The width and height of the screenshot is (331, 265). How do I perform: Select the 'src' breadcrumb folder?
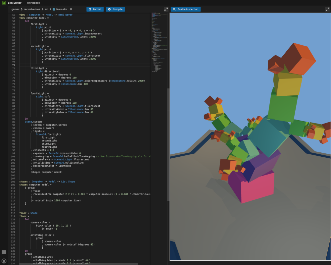click(x=47, y=9)
